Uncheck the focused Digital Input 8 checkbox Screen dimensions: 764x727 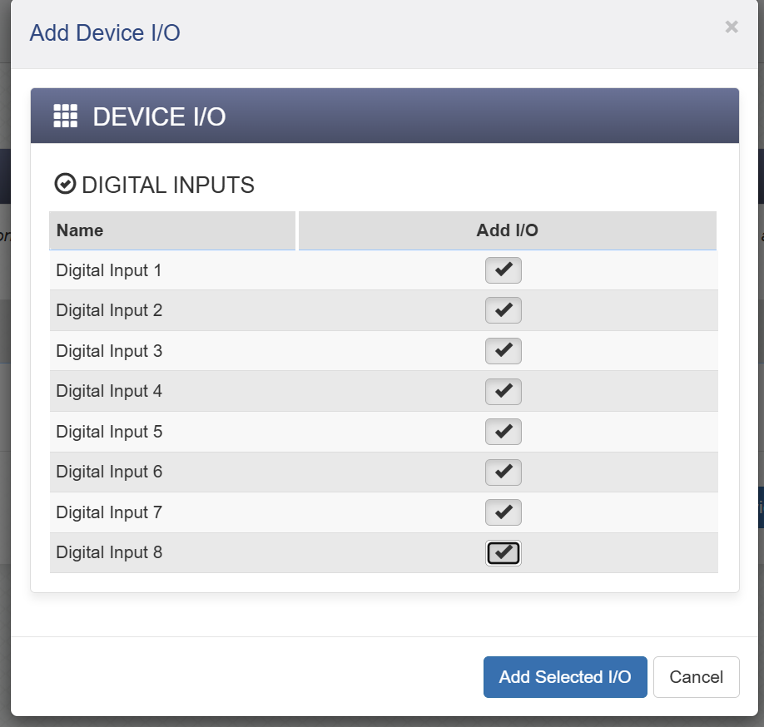pyautogui.click(x=504, y=553)
